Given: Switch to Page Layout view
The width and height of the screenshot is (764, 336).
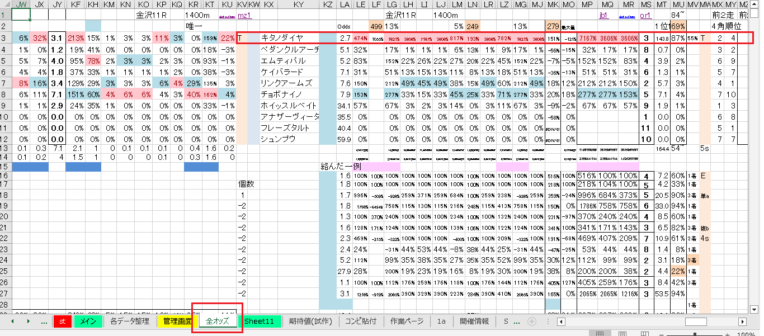Looking at the screenshot, I should [623, 334].
